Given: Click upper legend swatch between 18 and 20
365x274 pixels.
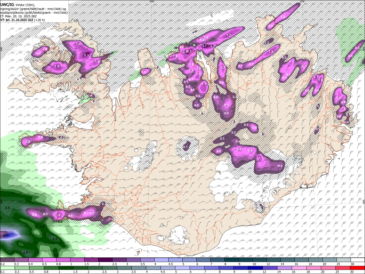Looking at the screenshot, I should [315, 260].
